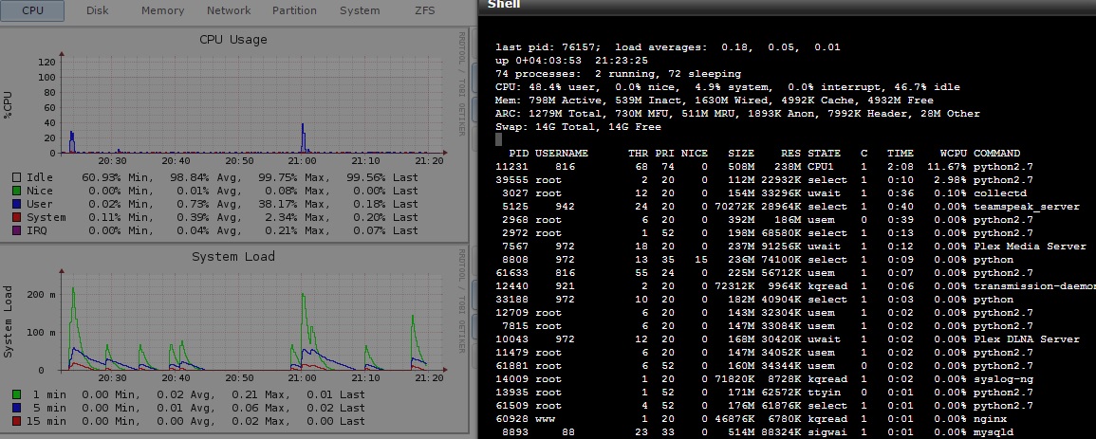This screenshot has width=1096, height=439.
Task: Open the Memory reporting tab
Action: (162, 10)
